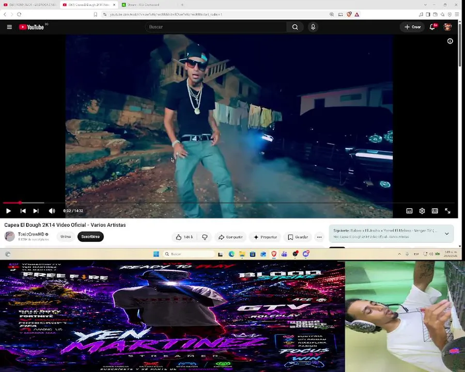
Task: Toggle subtitles on the player
Action: (409, 211)
